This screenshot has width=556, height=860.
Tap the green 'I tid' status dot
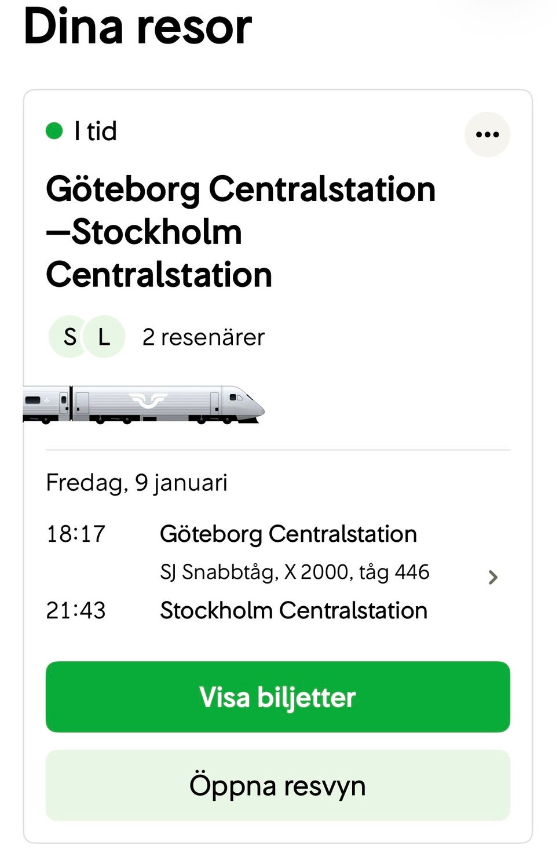point(54,131)
